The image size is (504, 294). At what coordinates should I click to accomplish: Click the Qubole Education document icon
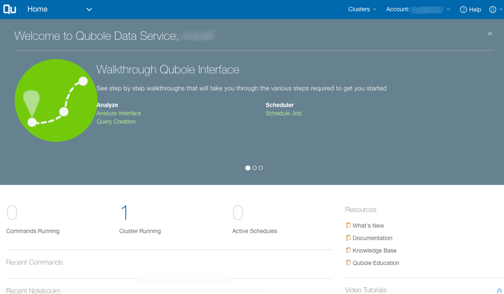pyautogui.click(x=348, y=262)
